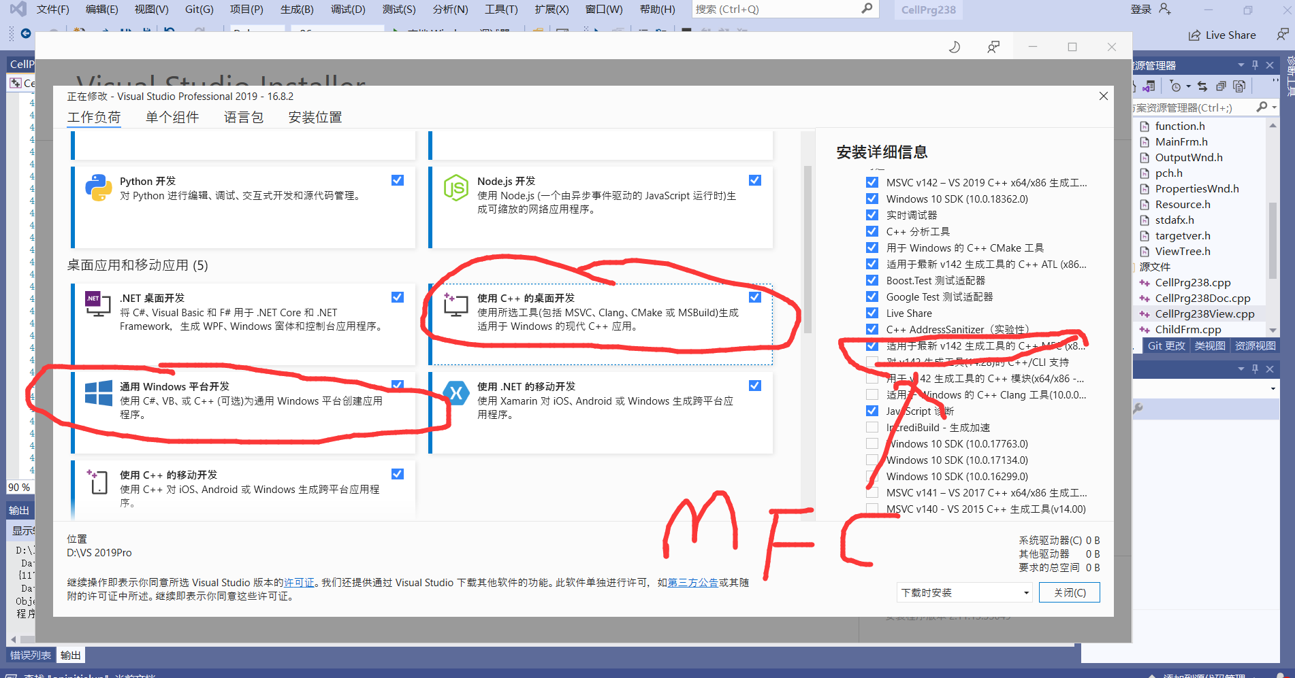Switch to the 安装位置 tab
The height and width of the screenshot is (678, 1295).
315,117
